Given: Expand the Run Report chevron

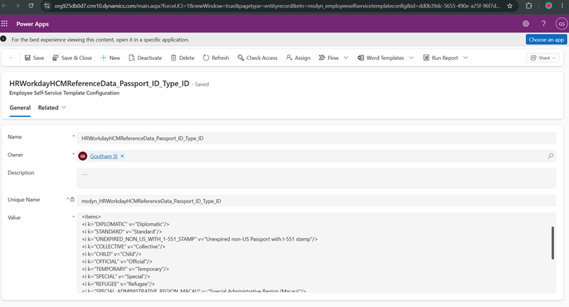Looking at the screenshot, I should click(466, 58).
